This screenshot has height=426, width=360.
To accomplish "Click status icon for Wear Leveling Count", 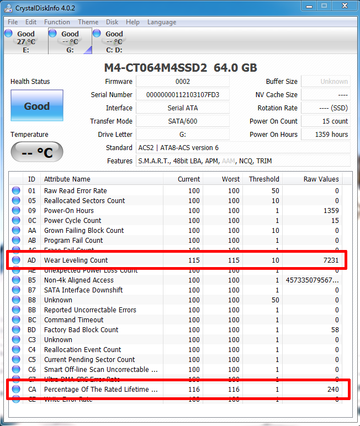I will coord(16,260).
